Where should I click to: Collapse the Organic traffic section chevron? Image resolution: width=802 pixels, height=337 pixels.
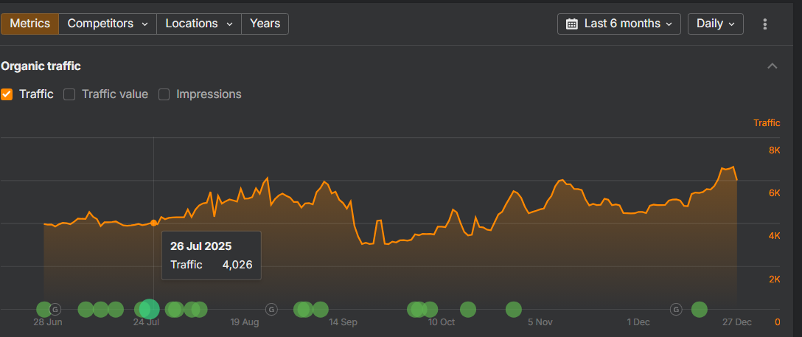point(773,66)
